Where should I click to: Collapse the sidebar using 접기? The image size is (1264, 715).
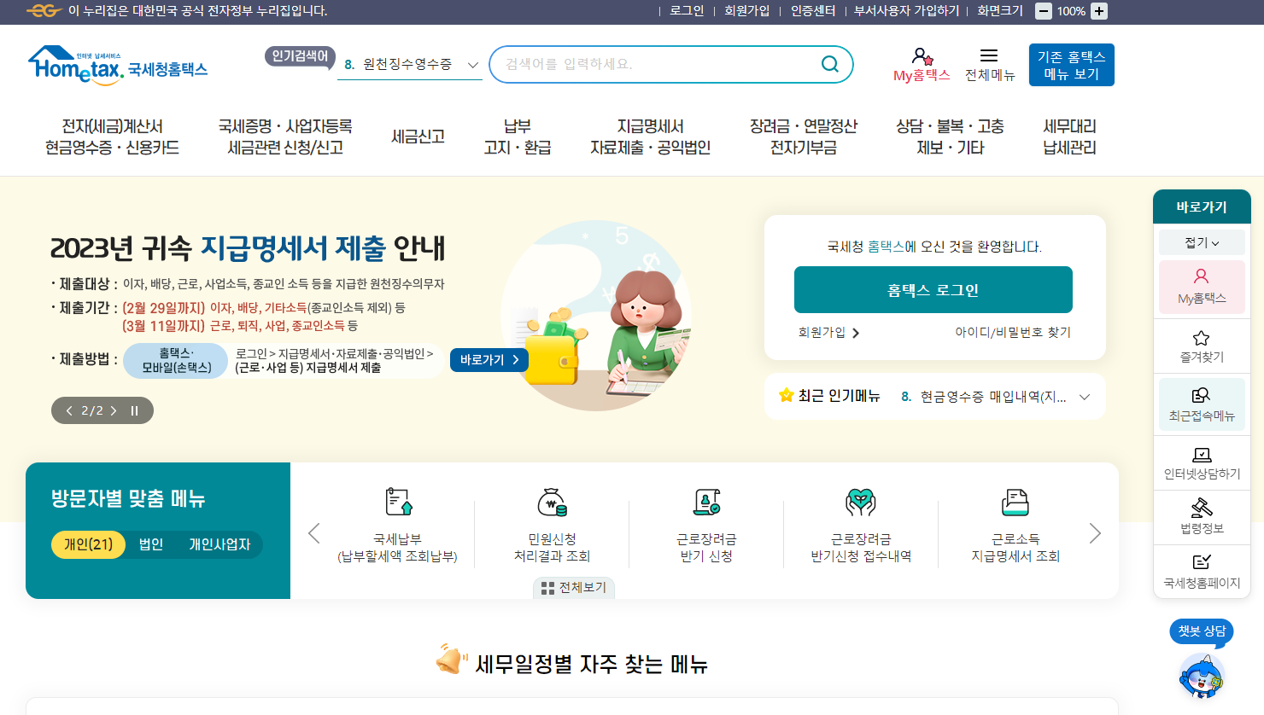pyautogui.click(x=1201, y=241)
